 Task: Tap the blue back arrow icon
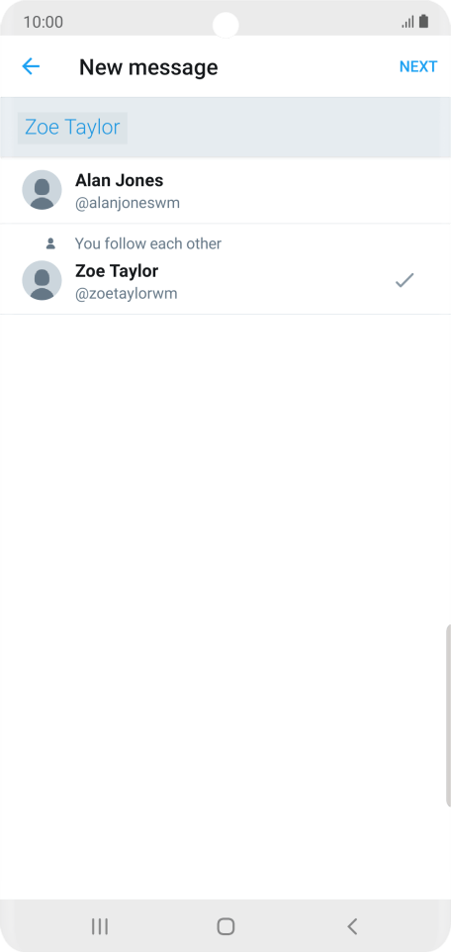click(31, 66)
